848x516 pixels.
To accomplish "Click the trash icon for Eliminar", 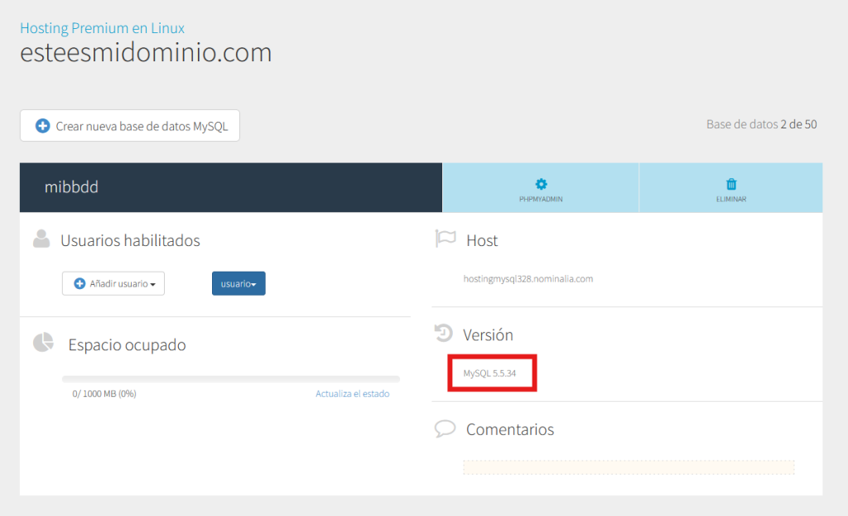I will click(731, 184).
